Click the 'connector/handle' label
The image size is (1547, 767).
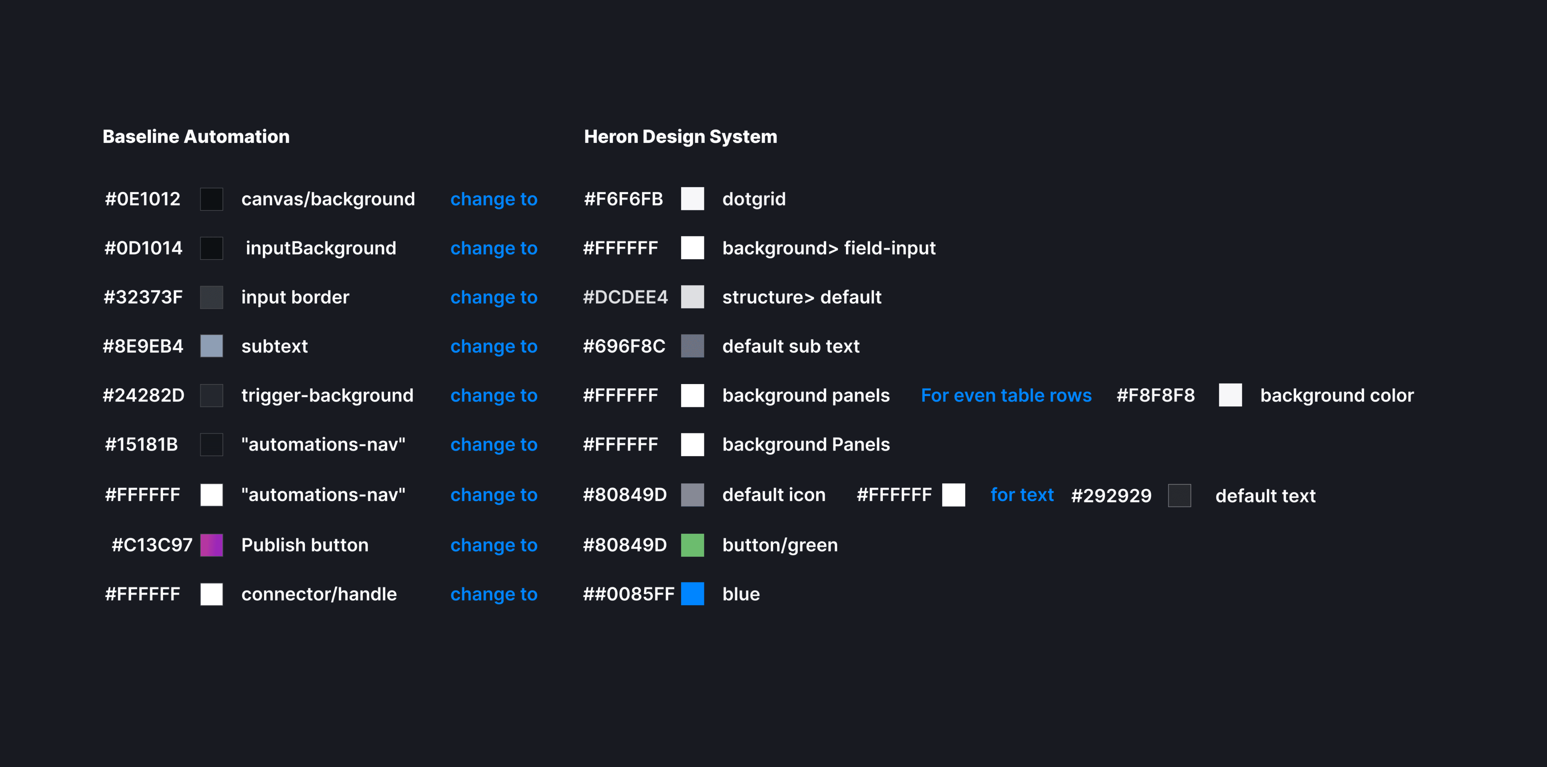click(319, 594)
